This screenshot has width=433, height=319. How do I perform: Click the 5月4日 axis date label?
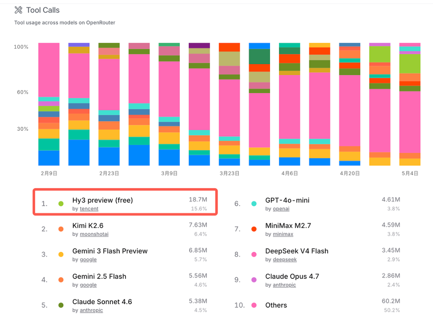click(410, 173)
